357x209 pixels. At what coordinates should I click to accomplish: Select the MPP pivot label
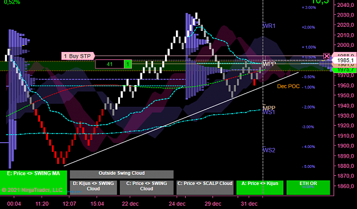269,108
